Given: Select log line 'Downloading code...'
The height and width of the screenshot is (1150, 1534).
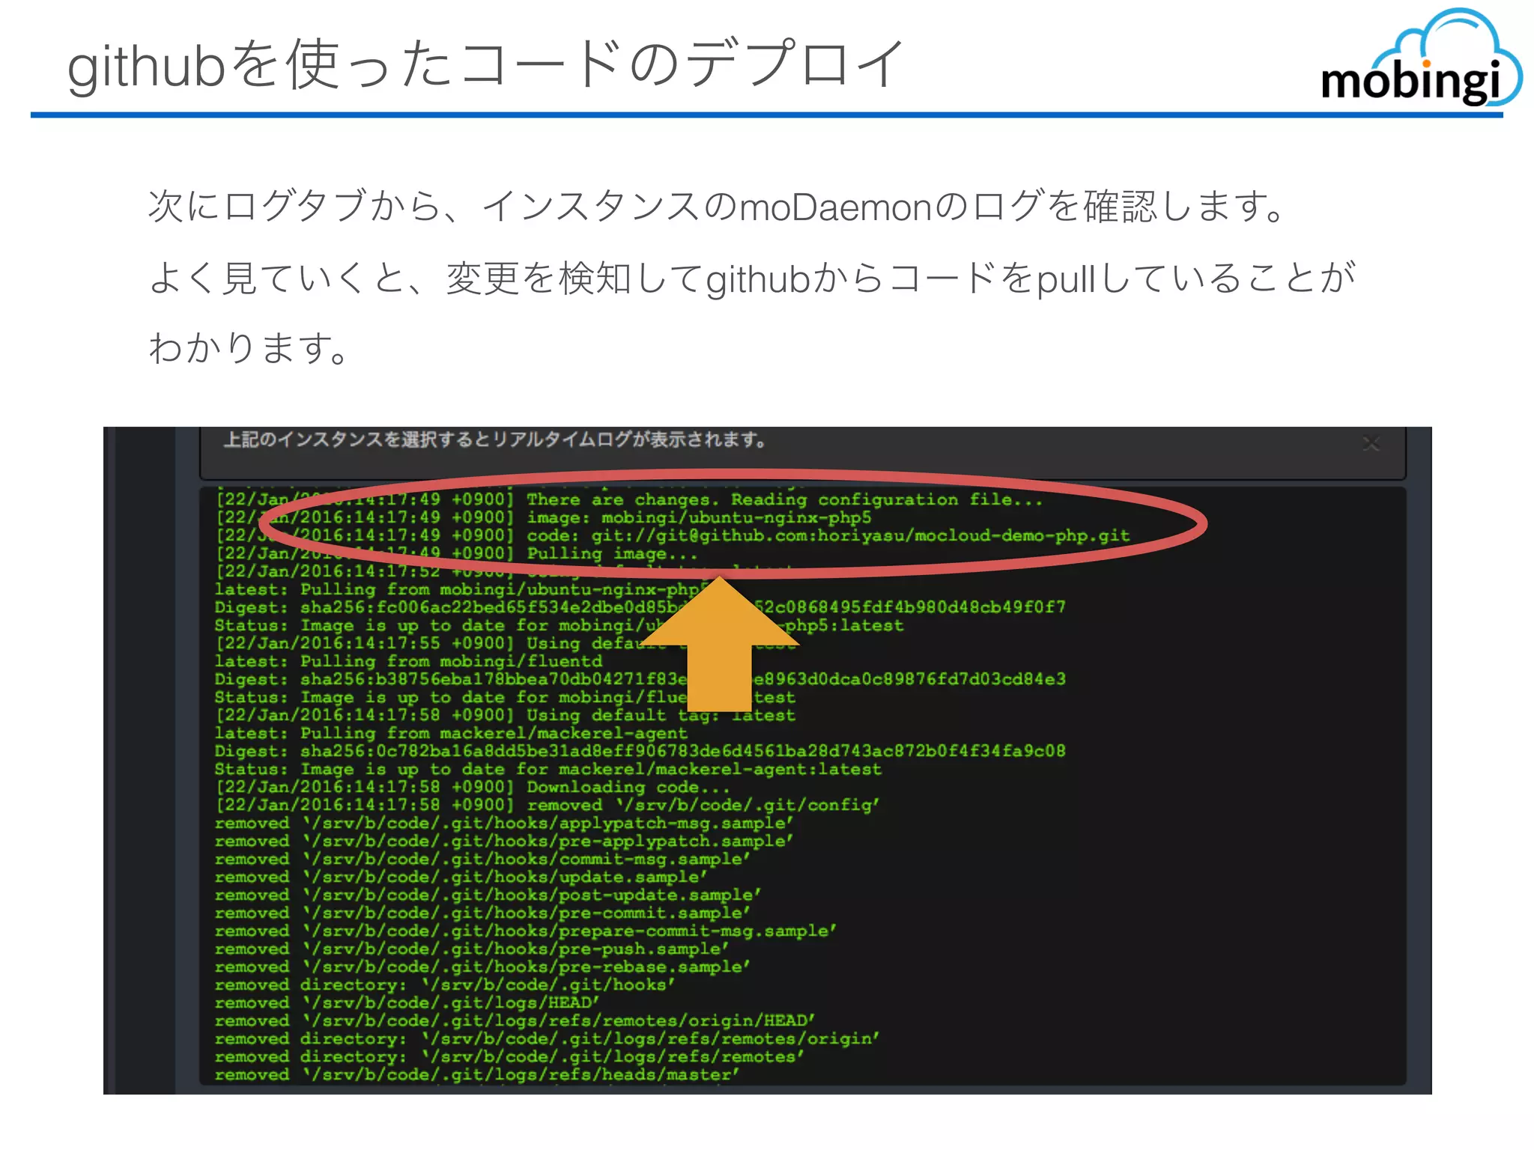Looking at the screenshot, I should tap(473, 787).
